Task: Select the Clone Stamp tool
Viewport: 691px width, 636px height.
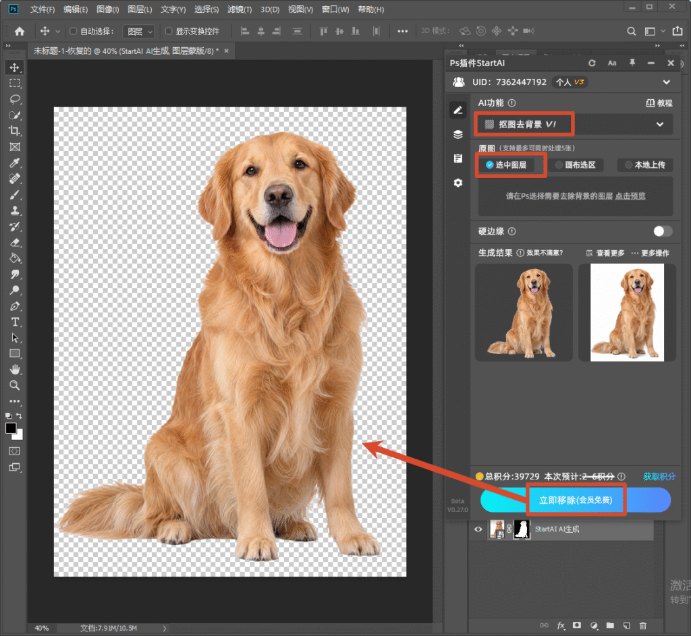Action: click(15, 210)
